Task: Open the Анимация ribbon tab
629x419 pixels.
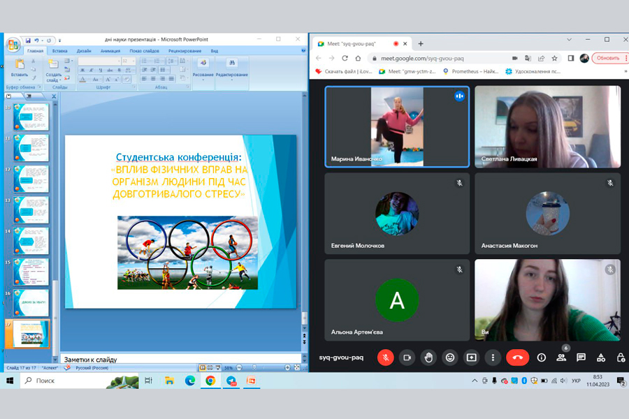Action: point(110,51)
